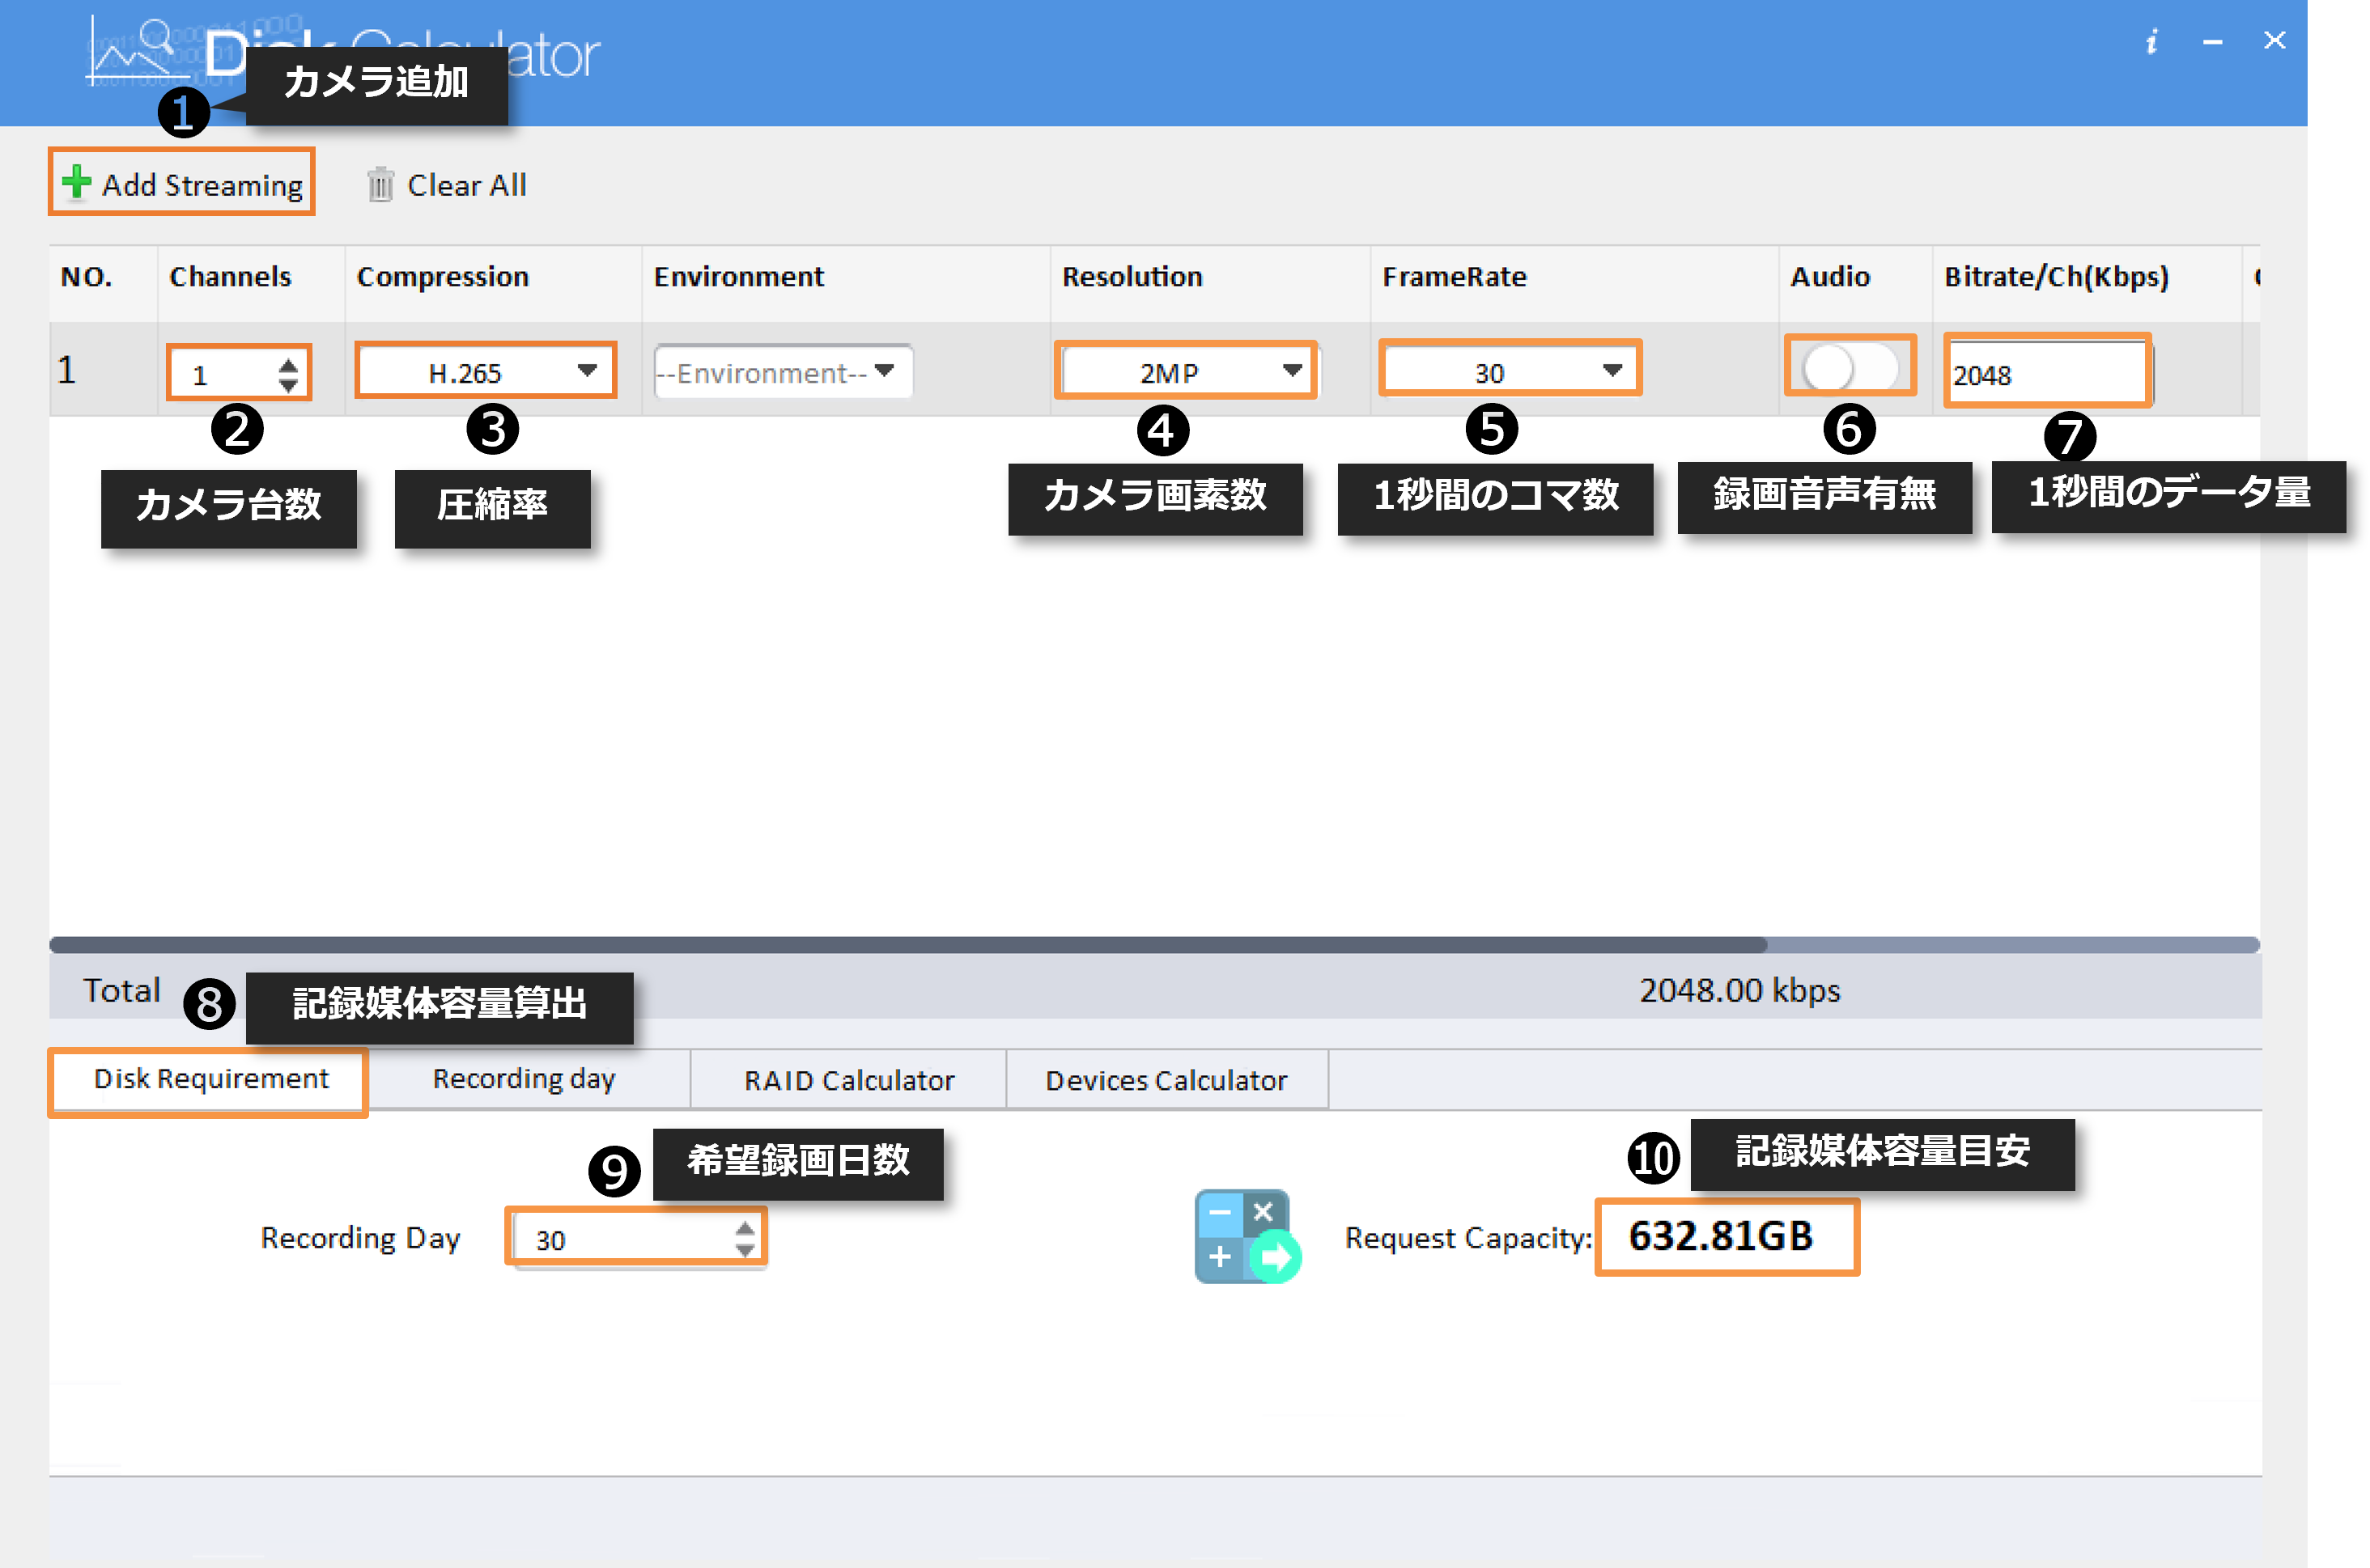Image resolution: width=2370 pixels, height=1568 pixels.
Task: Decrease Channels with down stepper arrow
Action: (x=288, y=385)
